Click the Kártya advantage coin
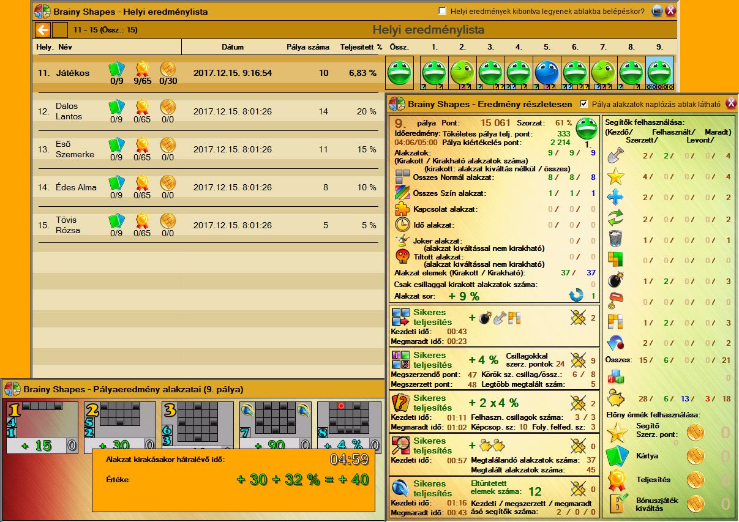739x522 pixels. click(x=695, y=457)
